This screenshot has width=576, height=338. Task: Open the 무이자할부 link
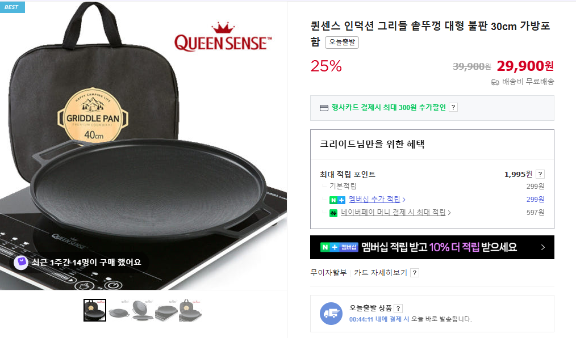pyautogui.click(x=328, y=273)
